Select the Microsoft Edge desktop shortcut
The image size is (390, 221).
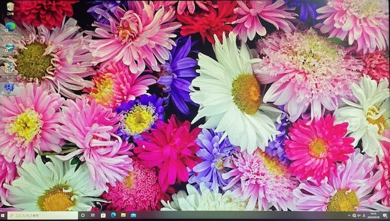click(x=10, y=29)
